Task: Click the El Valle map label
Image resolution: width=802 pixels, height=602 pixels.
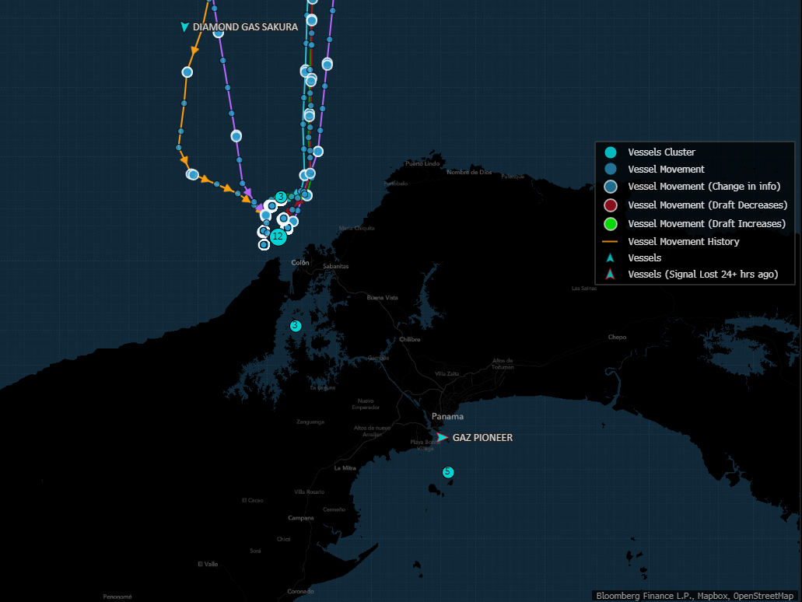Action: [x=208, y=564]
